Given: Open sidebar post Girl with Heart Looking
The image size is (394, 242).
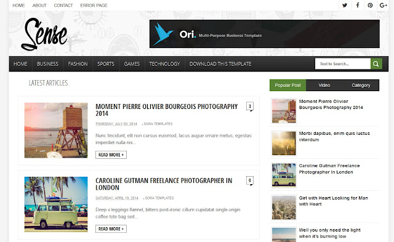Looking at the screenshot, I should 333,201.
